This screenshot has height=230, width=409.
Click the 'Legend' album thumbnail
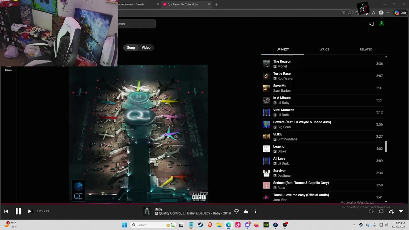coord(266,149)
